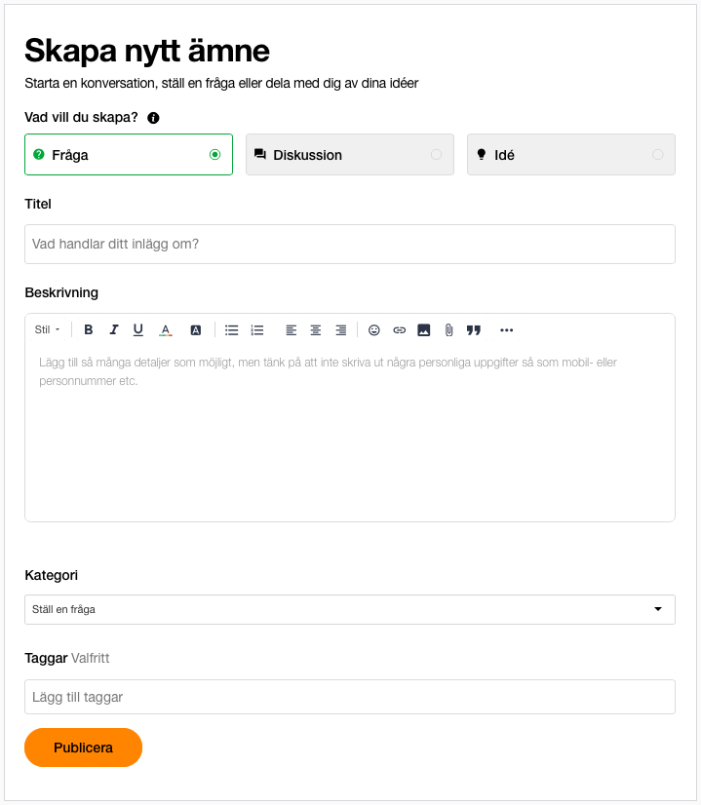This screenshot has width=701, height=805.
Task: Attach a file with paperclip icon
Action: (448, 330)
